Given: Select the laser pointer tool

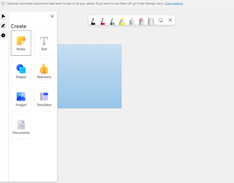Looking at the screenshot, I should coord(132,22).
